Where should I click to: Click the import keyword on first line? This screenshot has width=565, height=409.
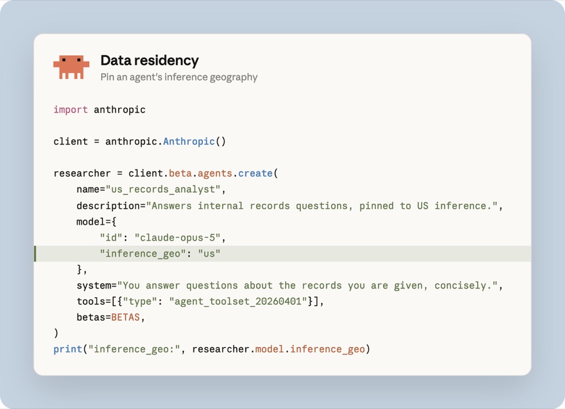(70, 109)
